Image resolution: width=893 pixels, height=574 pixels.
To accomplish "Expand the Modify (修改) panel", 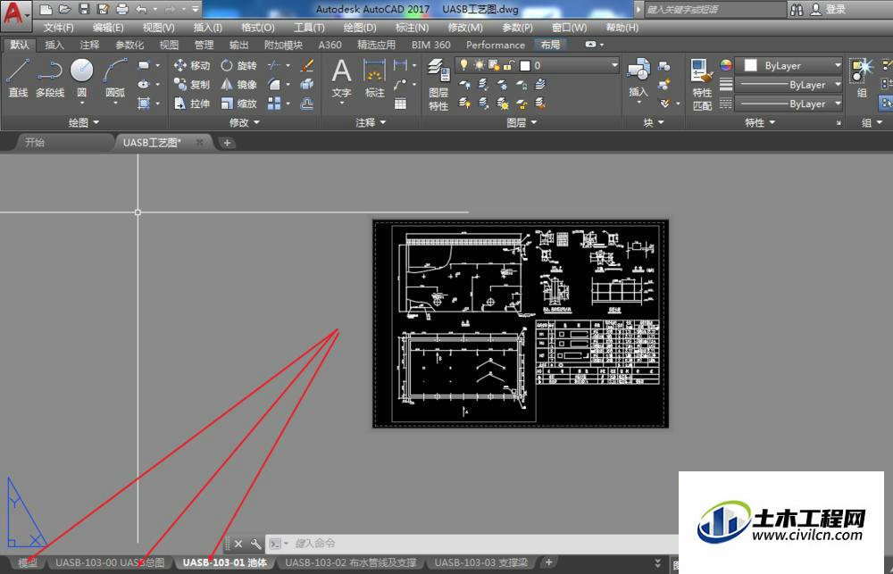I will pyautogui.click(x=245, y=122).
